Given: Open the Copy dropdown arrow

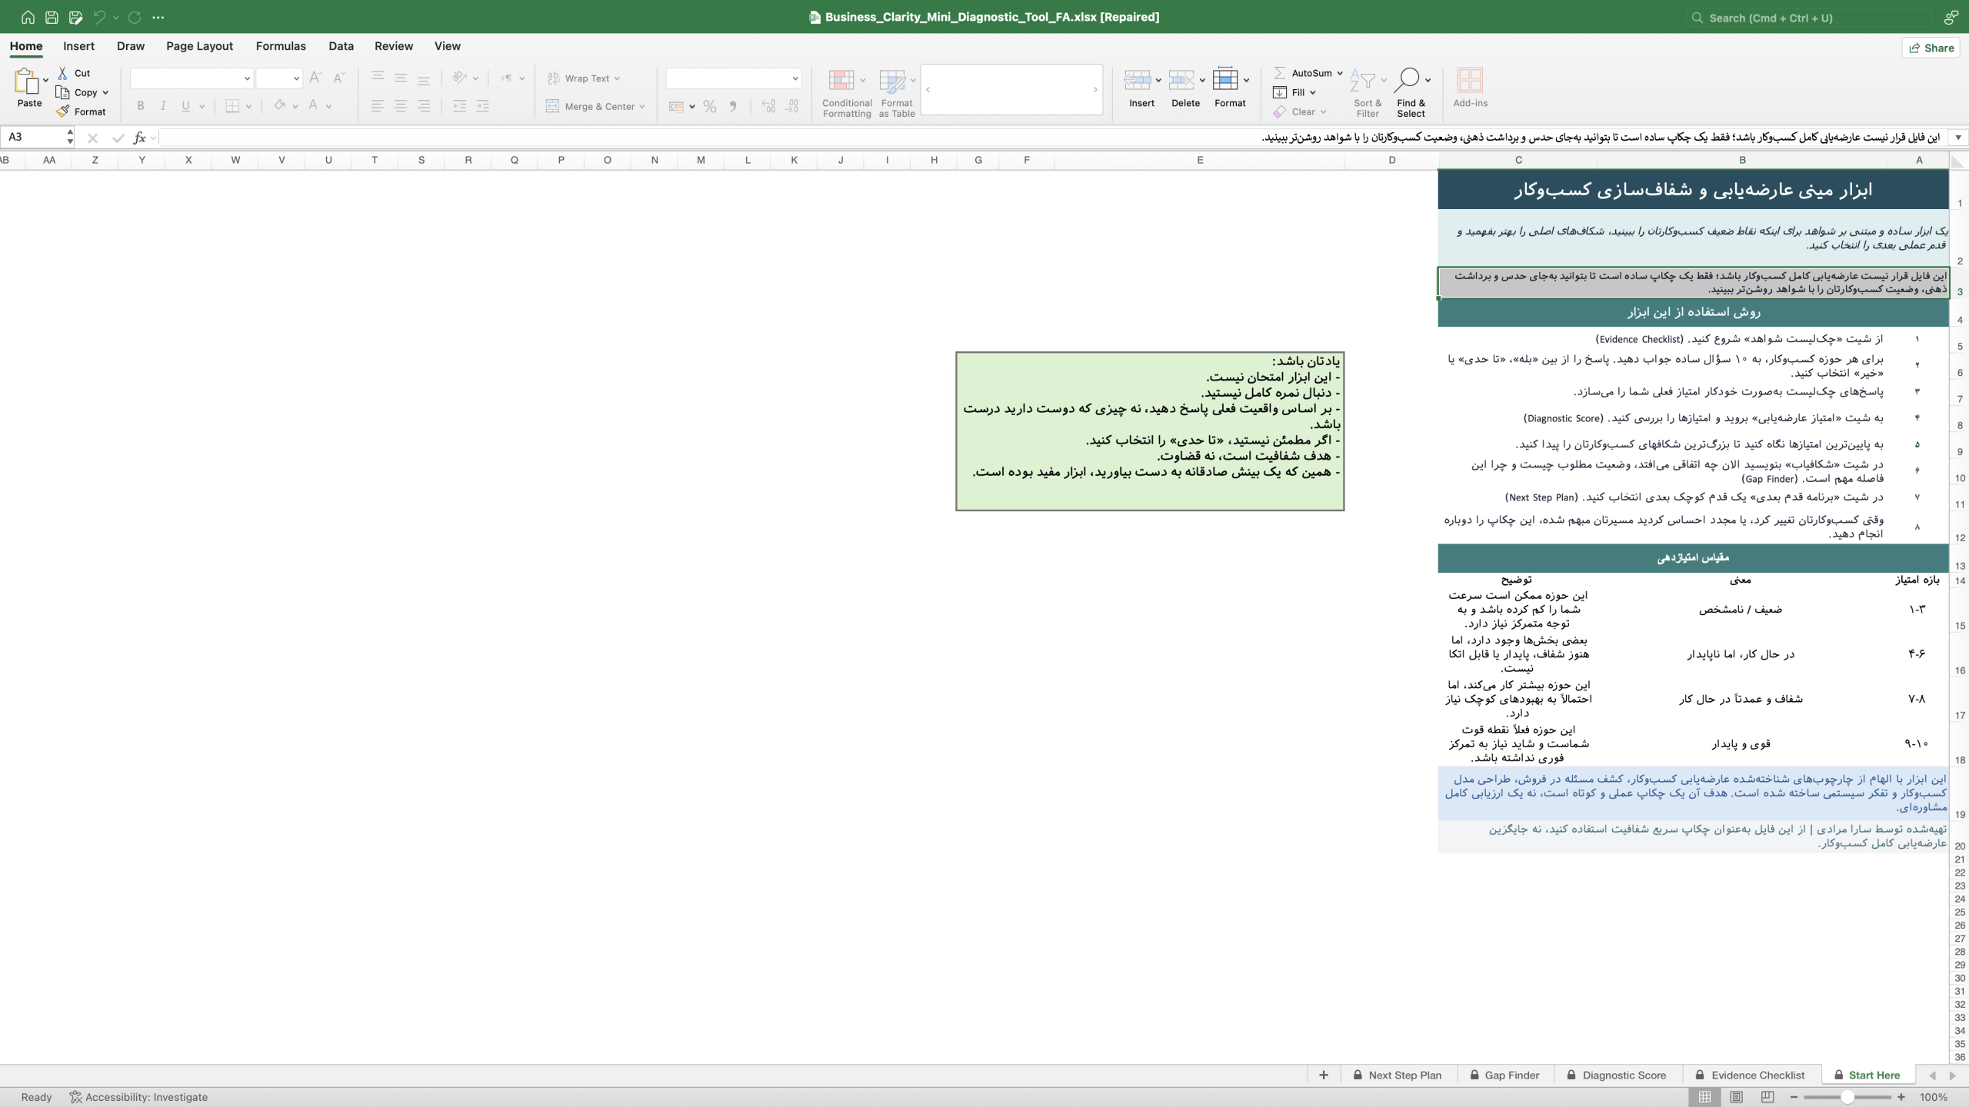Looking at the screenshot, I should click(x=105, y=92).
